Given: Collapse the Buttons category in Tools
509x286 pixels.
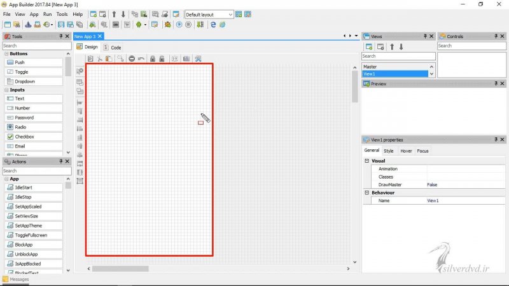Looking at the screenshot, I should pyautogui.click(x=5, y=54).
